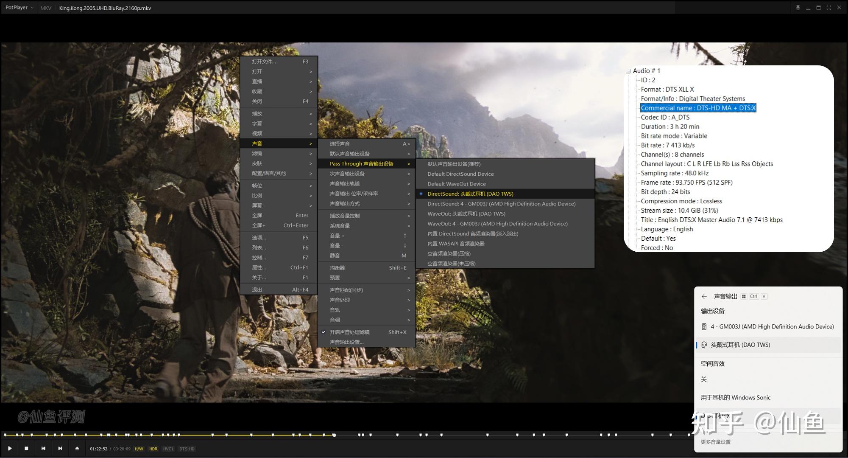Screen dimensions: 848x458
Task: Click the fullscreen icon in the title bar
Action: pos(829,8)
